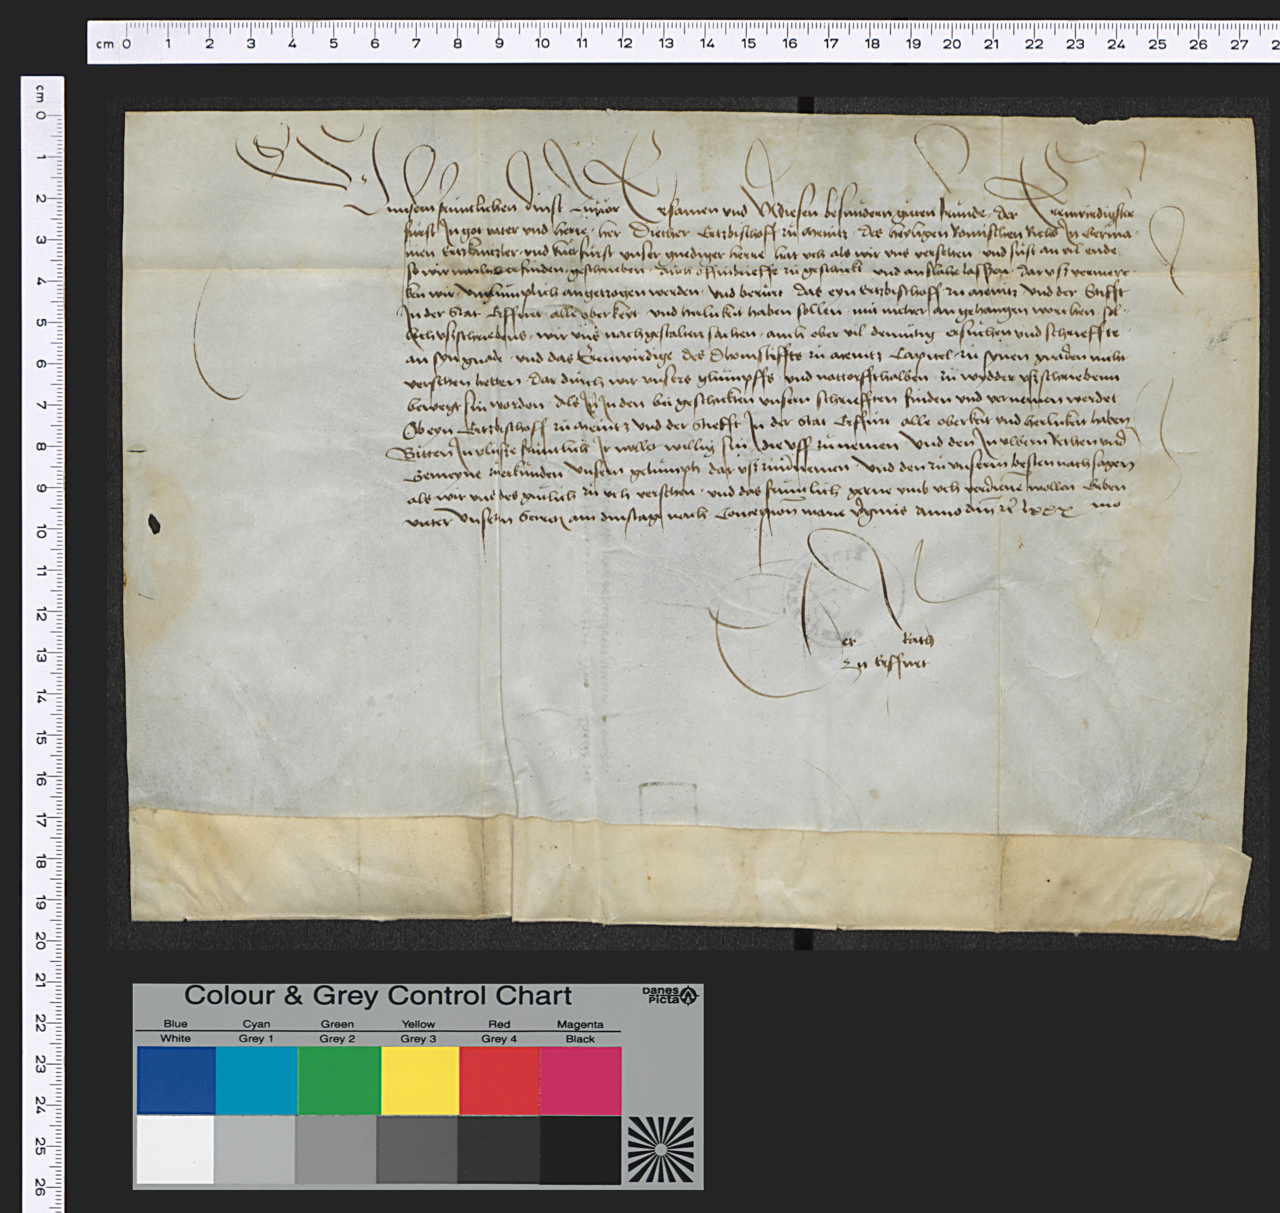
Task: Click the Danes Picta logo
Action: click(x=670, y=995)
